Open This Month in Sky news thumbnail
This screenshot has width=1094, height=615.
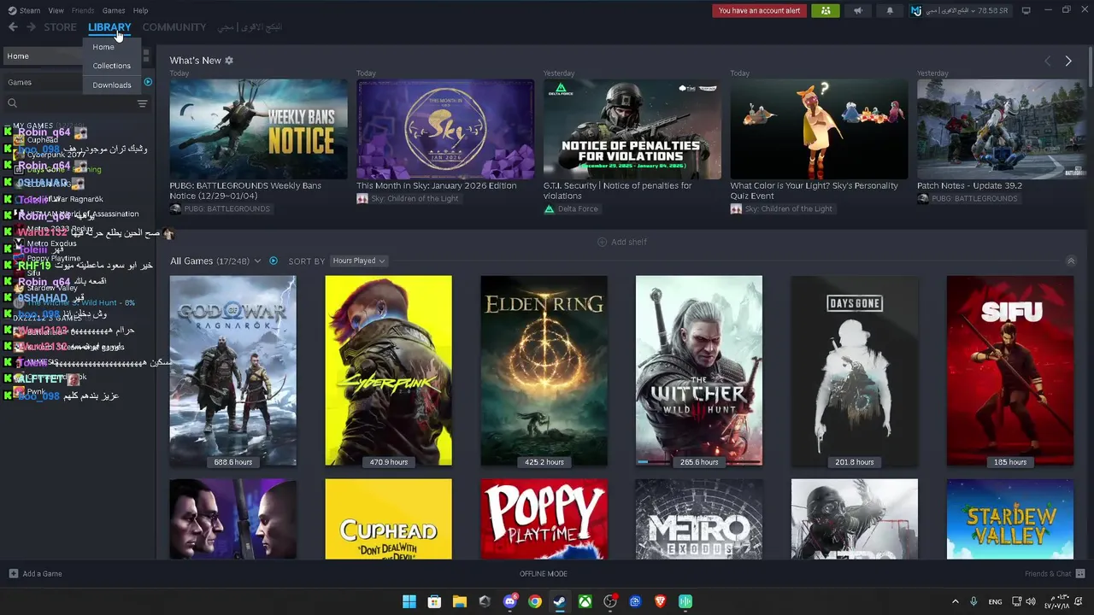click(x=445, y=130)
